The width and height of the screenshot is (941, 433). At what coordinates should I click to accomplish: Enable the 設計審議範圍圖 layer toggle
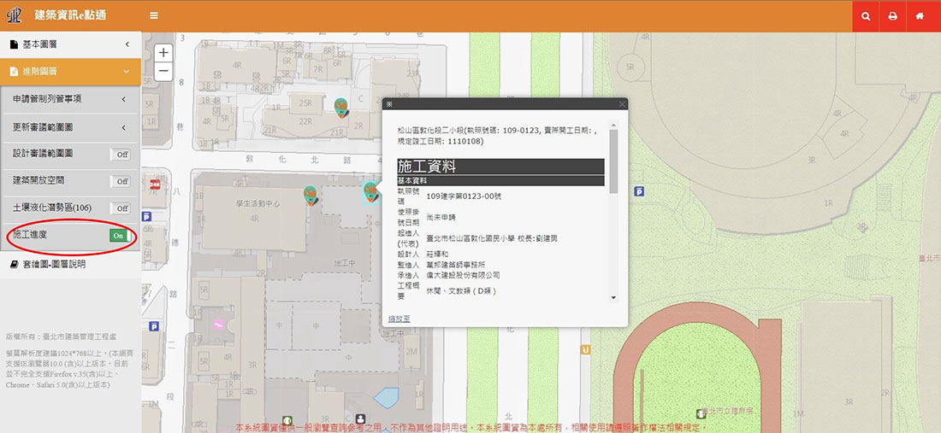[121, 155]
